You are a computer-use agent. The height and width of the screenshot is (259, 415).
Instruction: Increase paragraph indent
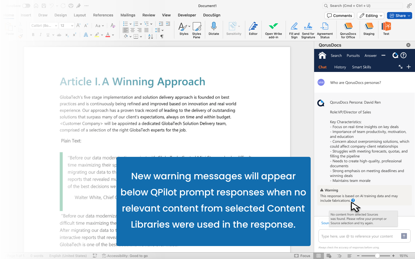[x=168, y=24]
